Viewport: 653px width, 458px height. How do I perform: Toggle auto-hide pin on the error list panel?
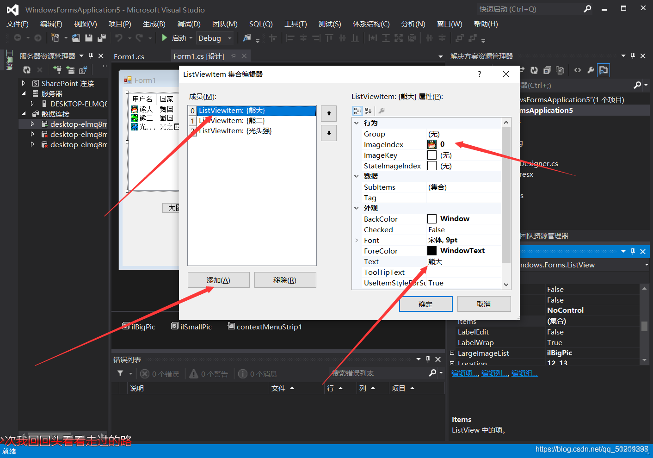tap(428, 359)
